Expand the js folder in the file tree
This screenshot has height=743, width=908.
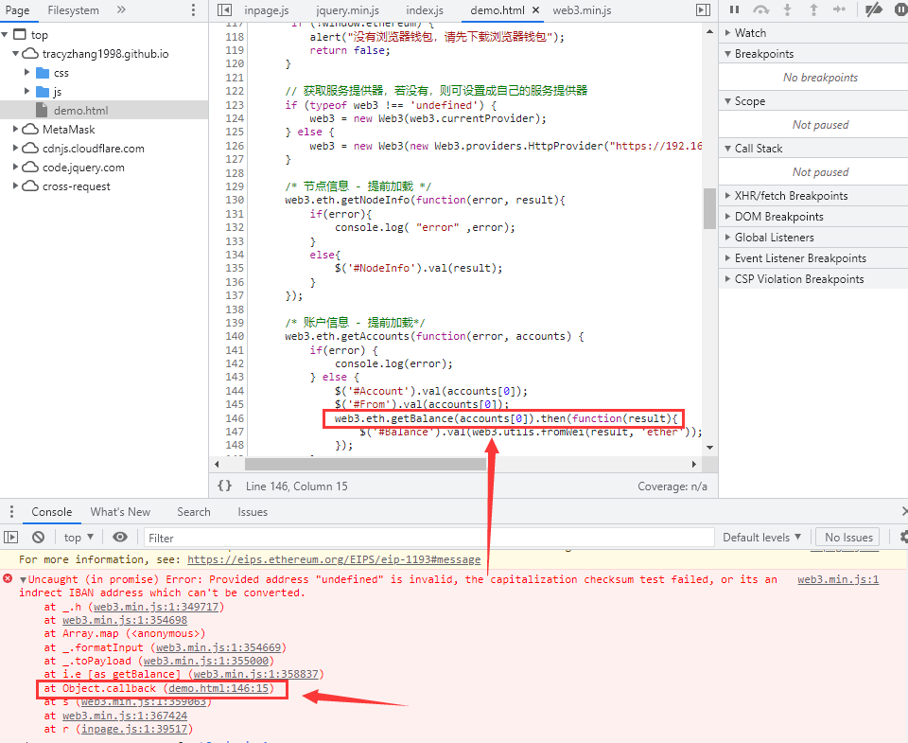click(54, 91)
